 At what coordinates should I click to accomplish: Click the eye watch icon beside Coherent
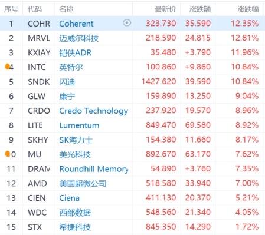pos(127,23)
